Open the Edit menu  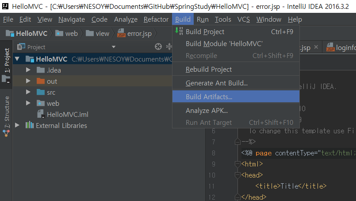pyautogui.click(x=25, y=19)
